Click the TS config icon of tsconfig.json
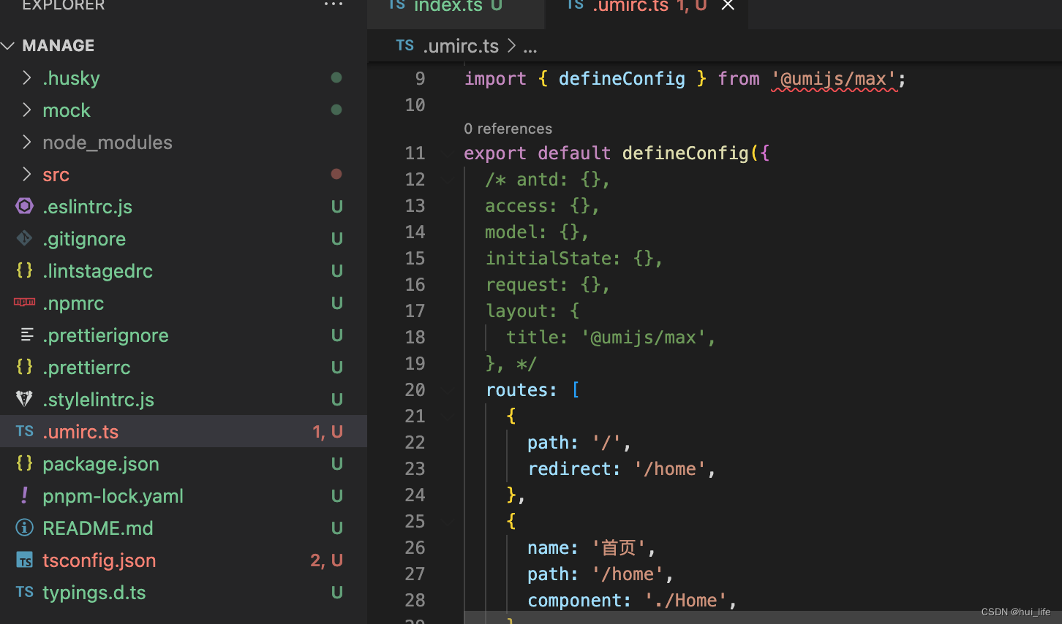 point(24,560)
